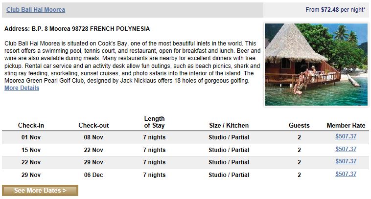Click the 01 Nov check-in date cell

coord(31,137)
